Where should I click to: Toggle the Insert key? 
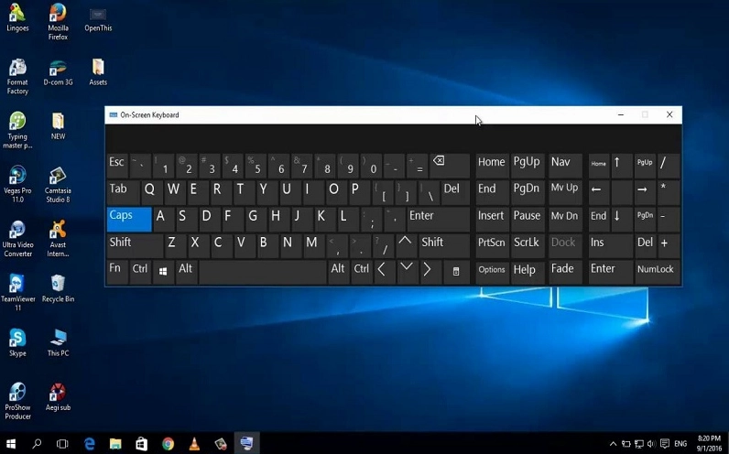[x=492, y=219]
